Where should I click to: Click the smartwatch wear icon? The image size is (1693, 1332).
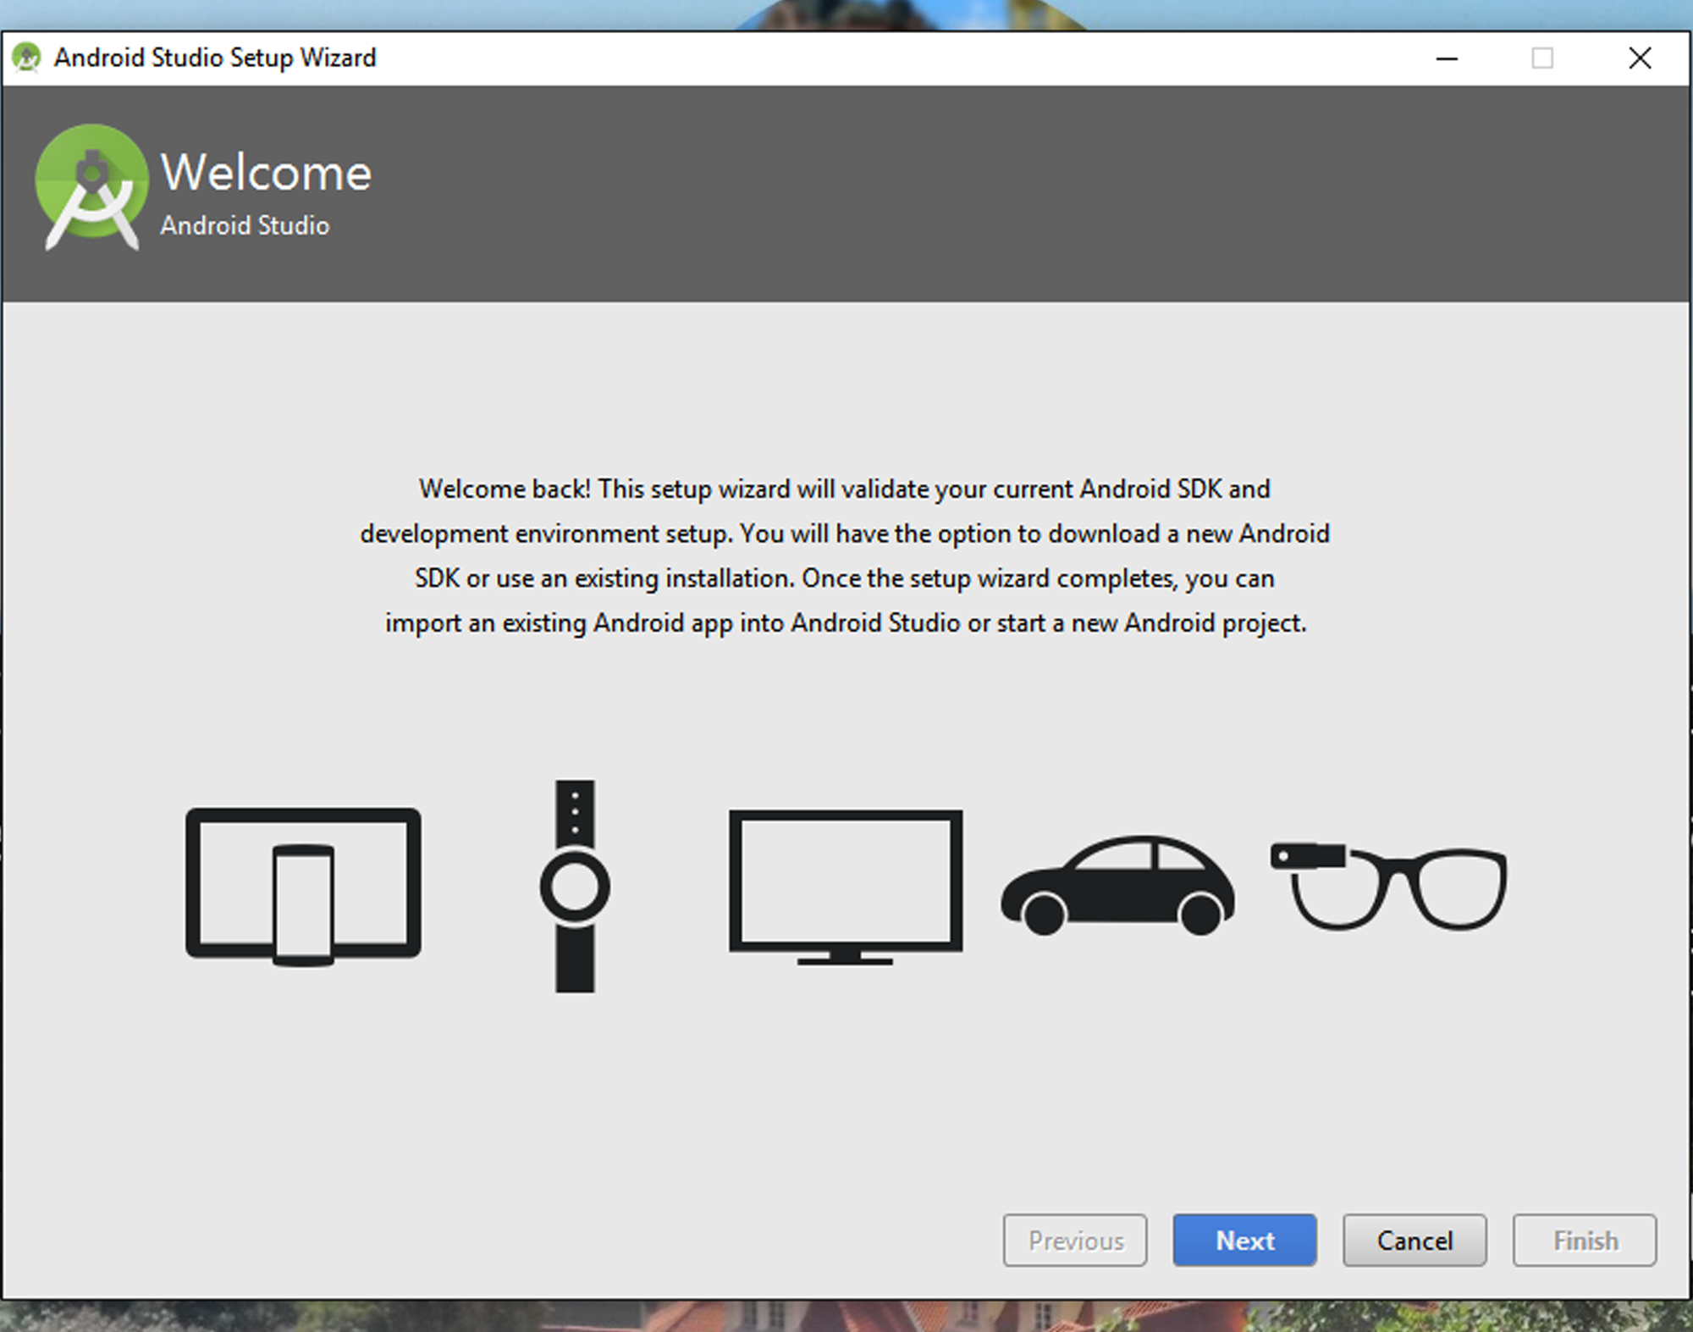pyautogui.click(x=575, y=887)
